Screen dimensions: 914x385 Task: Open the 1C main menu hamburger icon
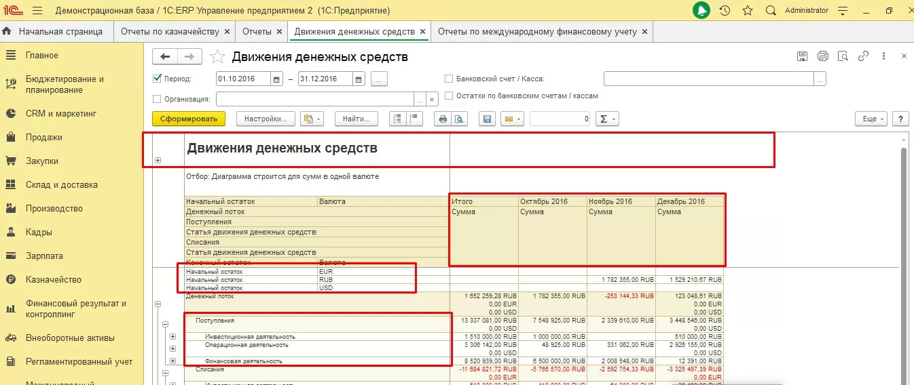click(37, 11)
